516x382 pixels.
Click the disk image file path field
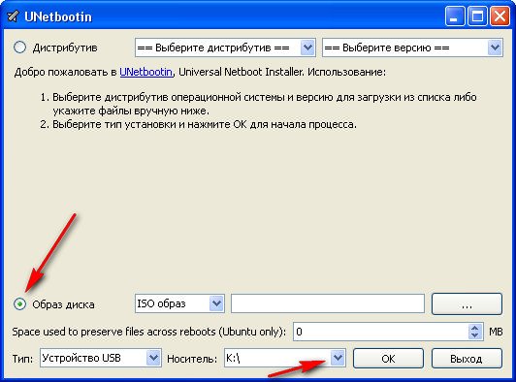(x=328, y=303)
